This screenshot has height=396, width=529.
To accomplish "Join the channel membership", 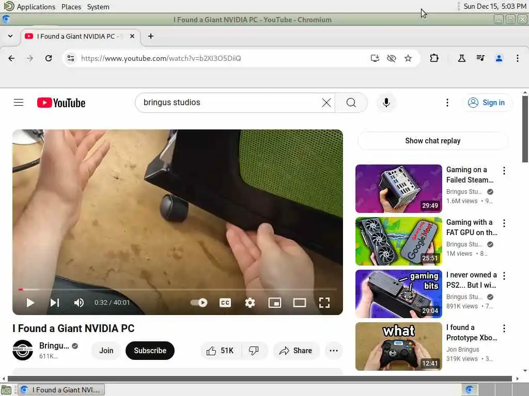I will tap(106, 351).
